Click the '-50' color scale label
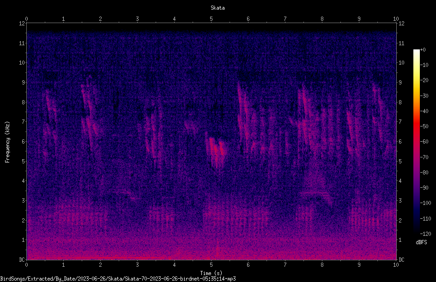The width and height of the screenshot is (436, 282). [x=424, y=126]
